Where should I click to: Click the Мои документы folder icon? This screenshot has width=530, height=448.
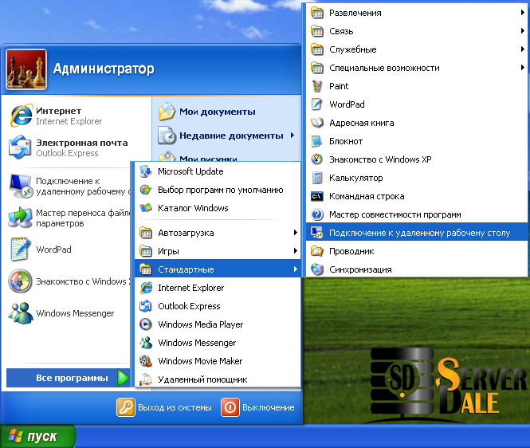point(167,112)
